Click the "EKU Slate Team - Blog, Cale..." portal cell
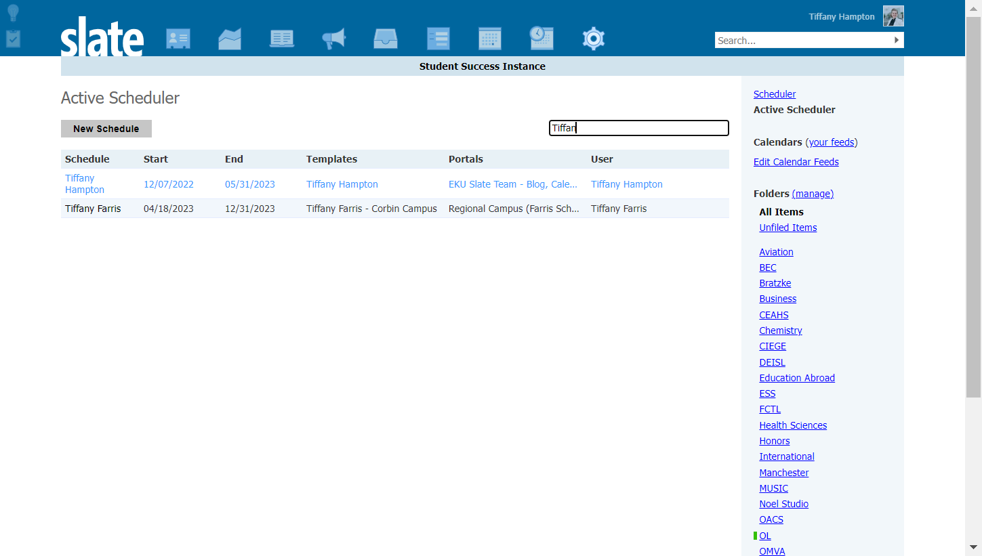Viewport: 982px width, 556px height. point(513,184)
